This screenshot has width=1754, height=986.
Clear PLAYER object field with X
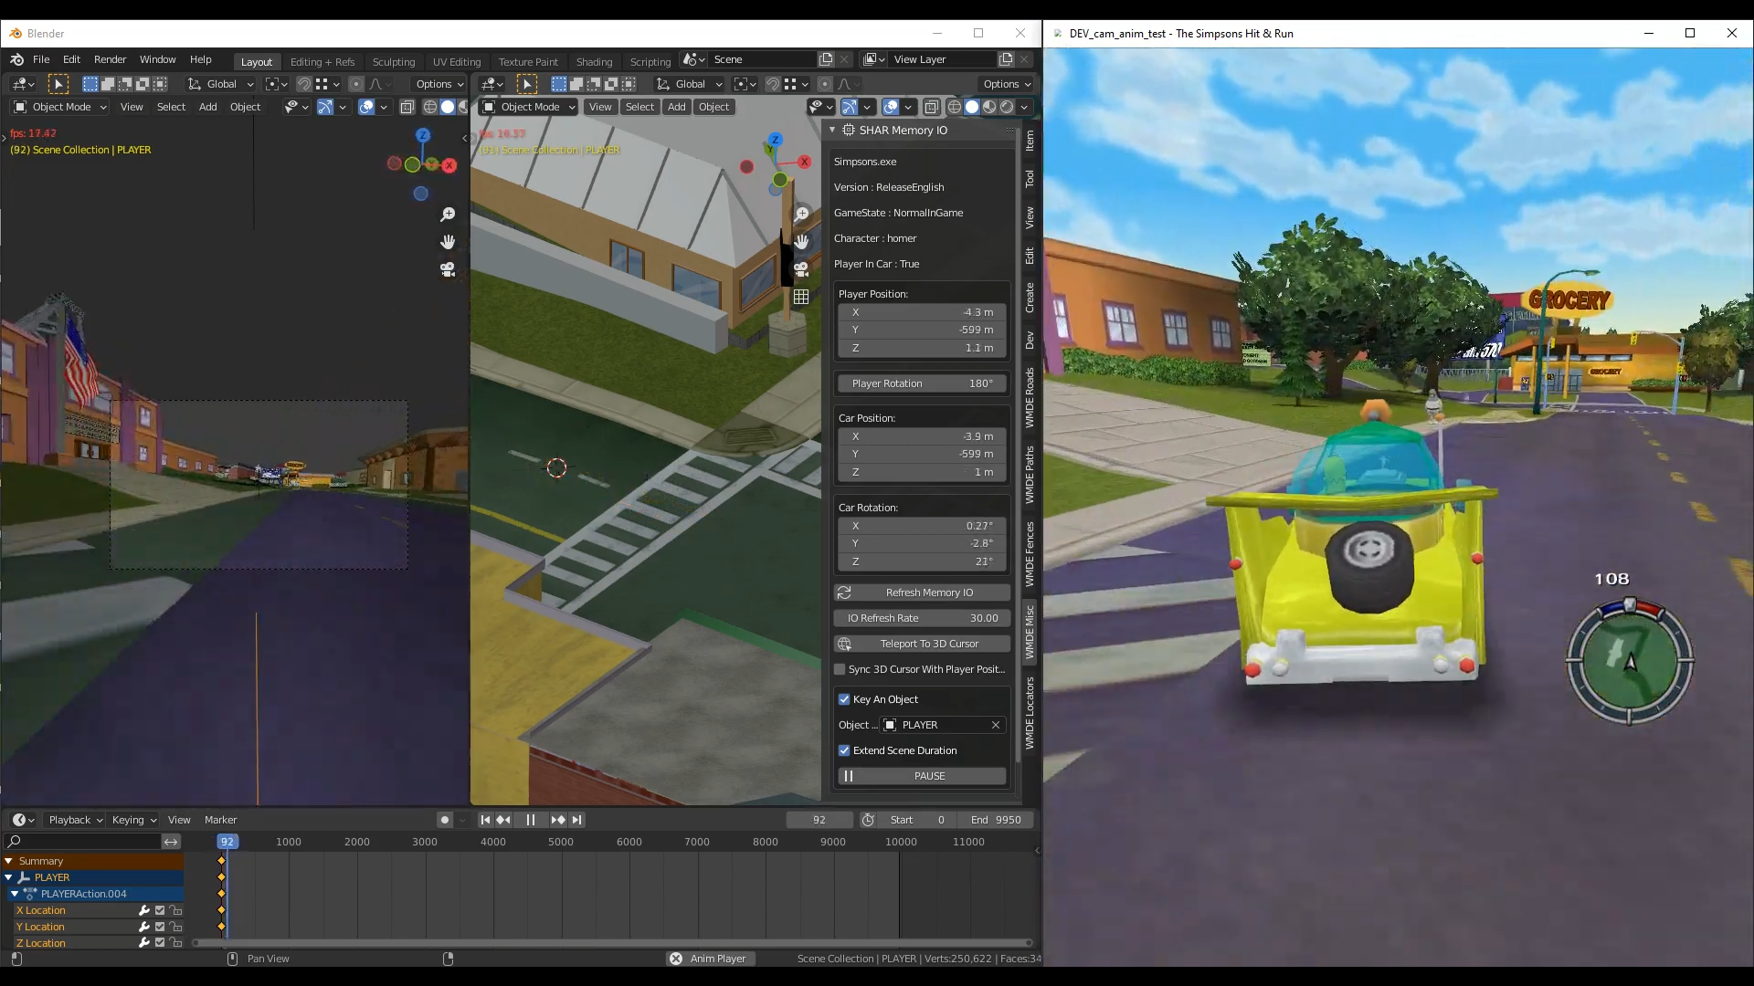(996, 725)
